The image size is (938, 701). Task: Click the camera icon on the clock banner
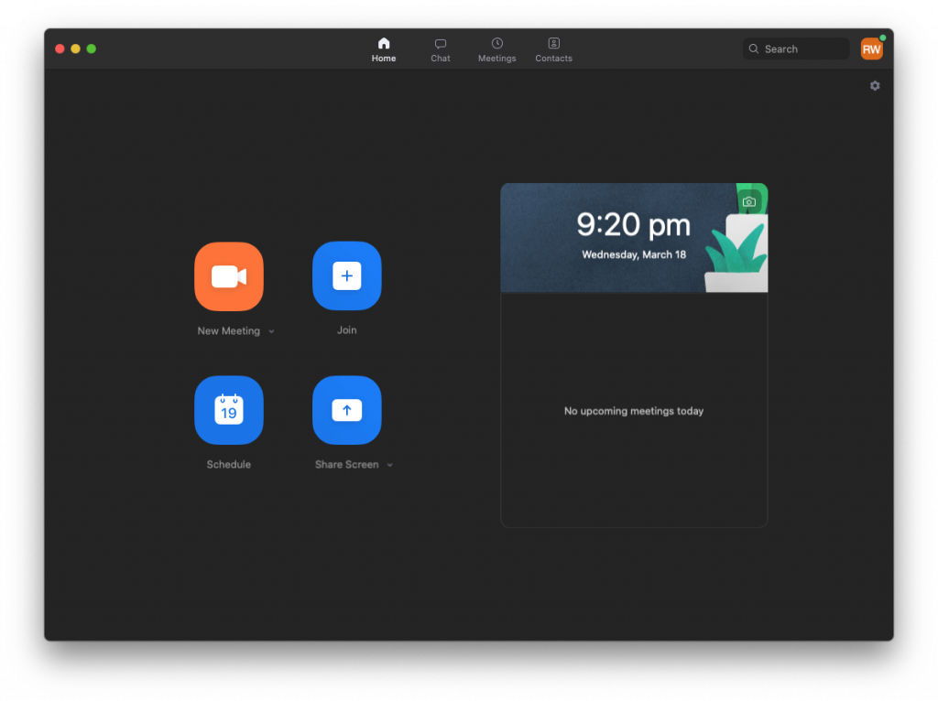pyautogui.click(x=749, y=202)
